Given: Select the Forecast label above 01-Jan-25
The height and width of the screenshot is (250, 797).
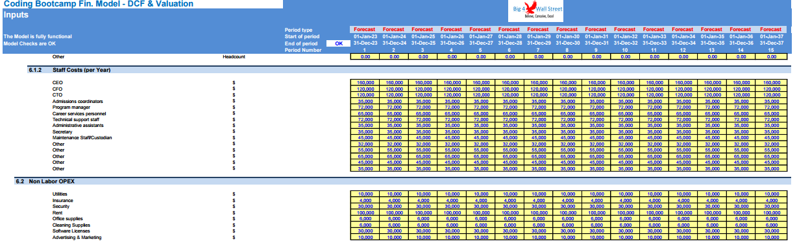Looking at the screenshot, I should 423,30.
